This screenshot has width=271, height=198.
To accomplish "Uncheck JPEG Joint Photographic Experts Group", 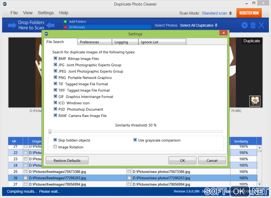I will coord(55,71).
